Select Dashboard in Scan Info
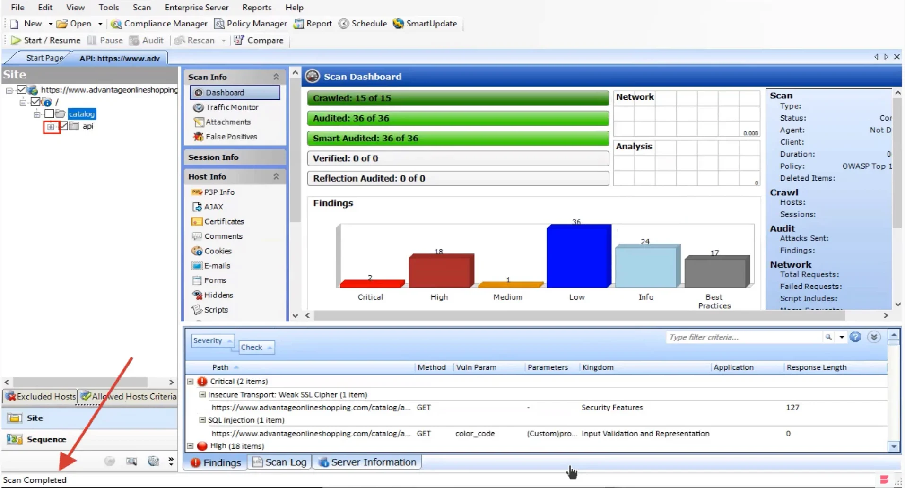 tap(235, 93)
